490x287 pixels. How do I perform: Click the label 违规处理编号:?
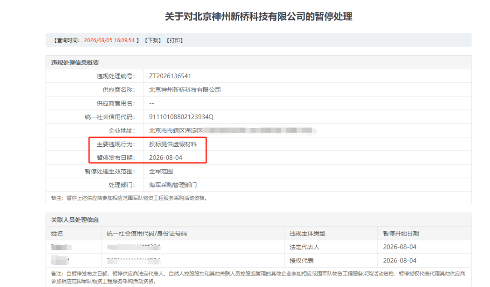pos(116,76)
